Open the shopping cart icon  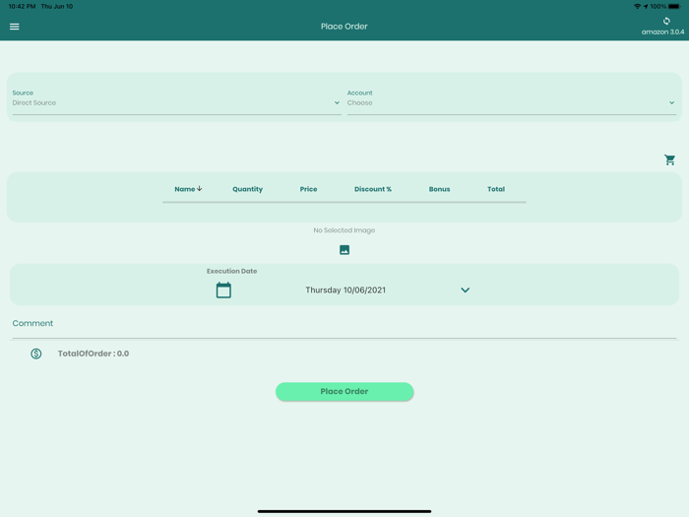669,160
